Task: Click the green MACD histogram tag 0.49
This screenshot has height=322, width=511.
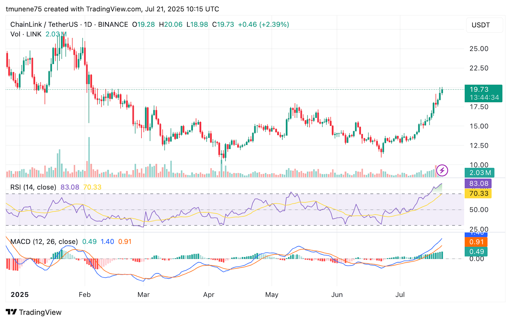Action: pyautogui.click(x=476, y=252)
